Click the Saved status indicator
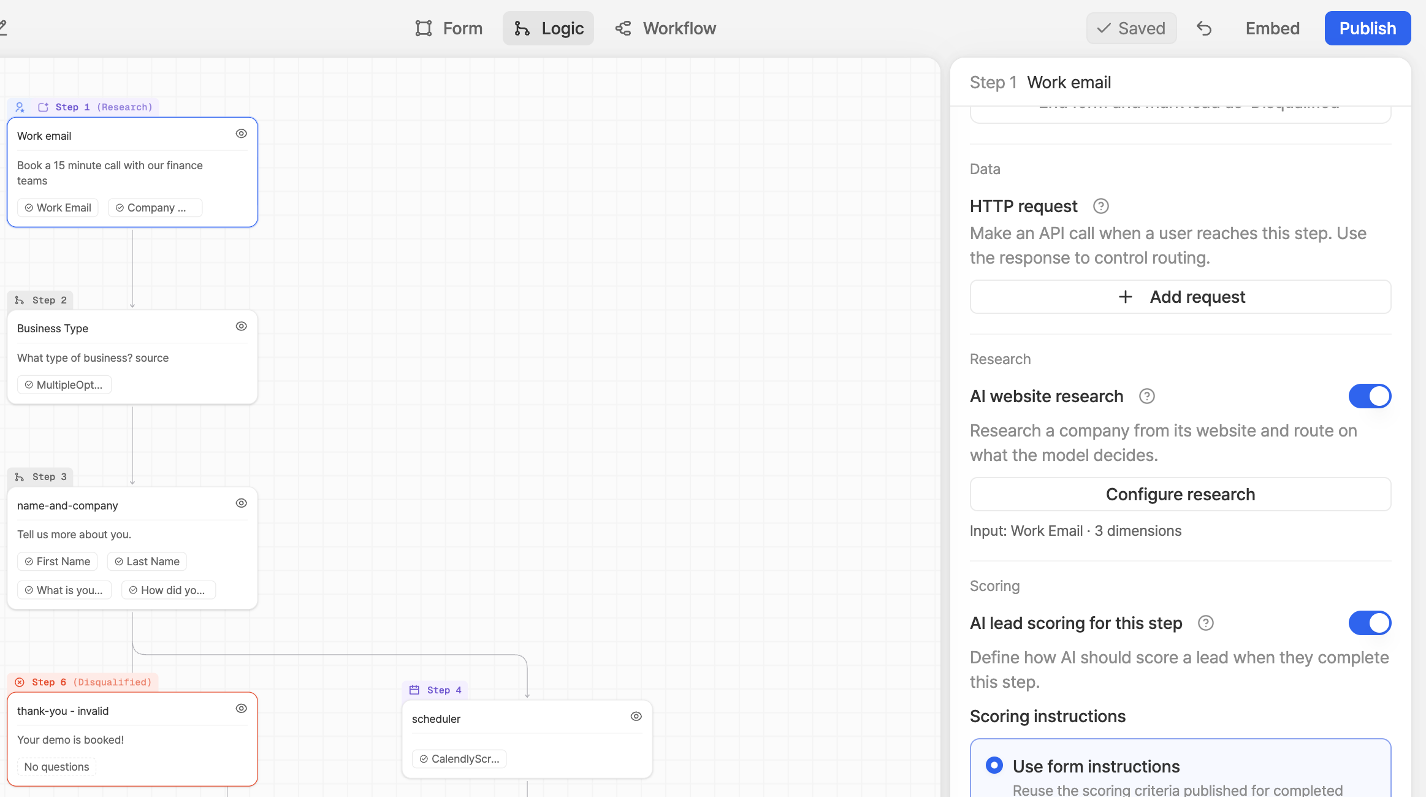Viewport: 1426px width, 797px height. 1131,28
